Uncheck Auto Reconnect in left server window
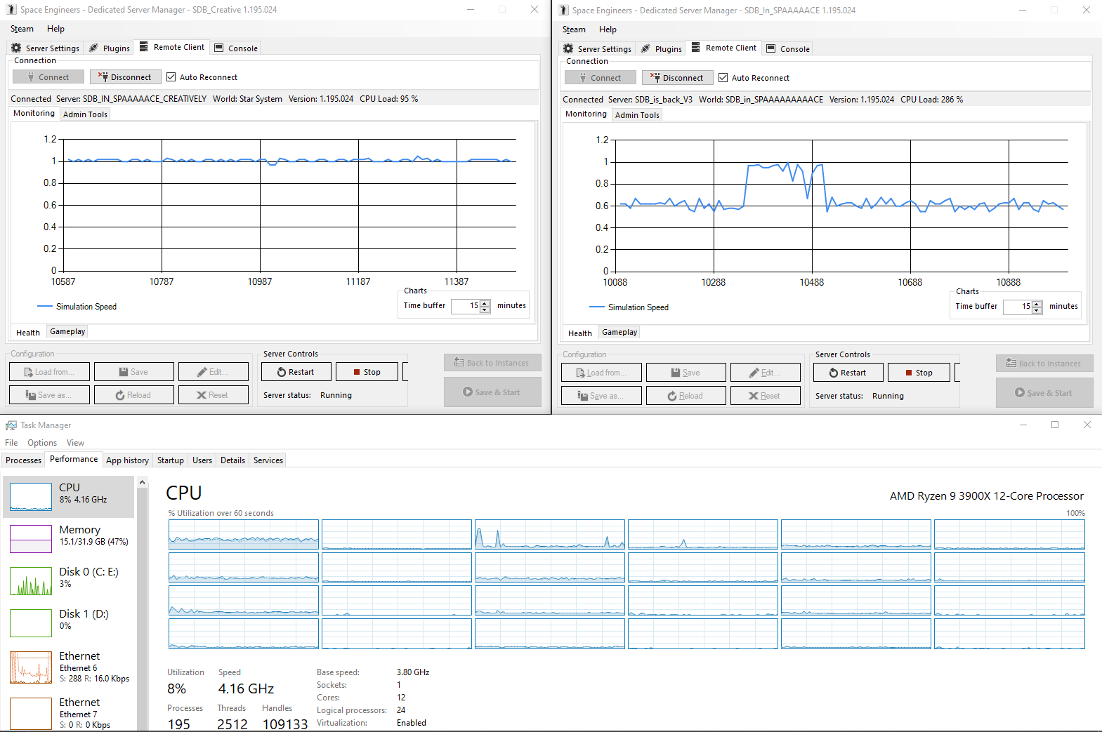Viewport: 1102px width, 732px height. (171, 77)
